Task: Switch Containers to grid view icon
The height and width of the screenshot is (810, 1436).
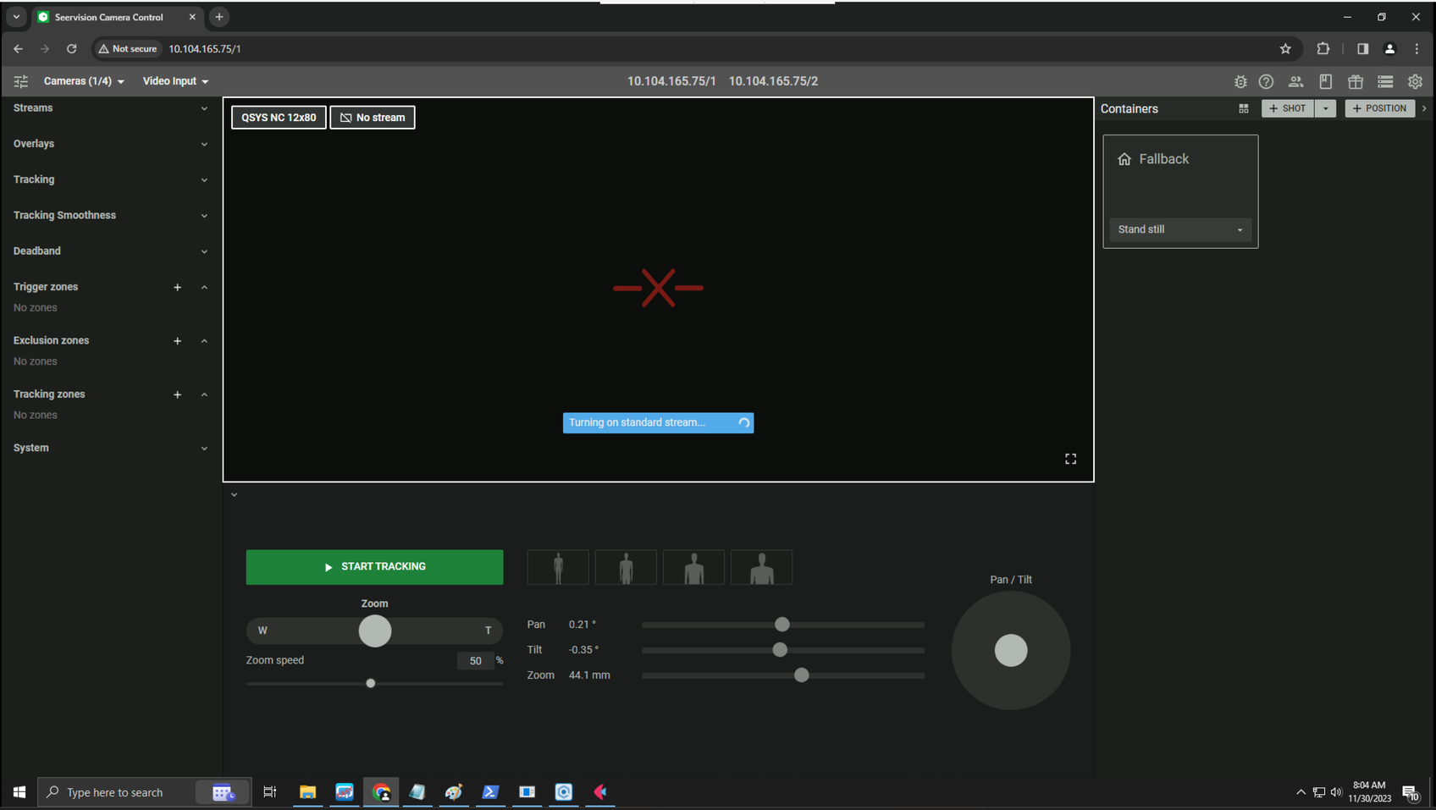Action: [x=1244, y=109]
